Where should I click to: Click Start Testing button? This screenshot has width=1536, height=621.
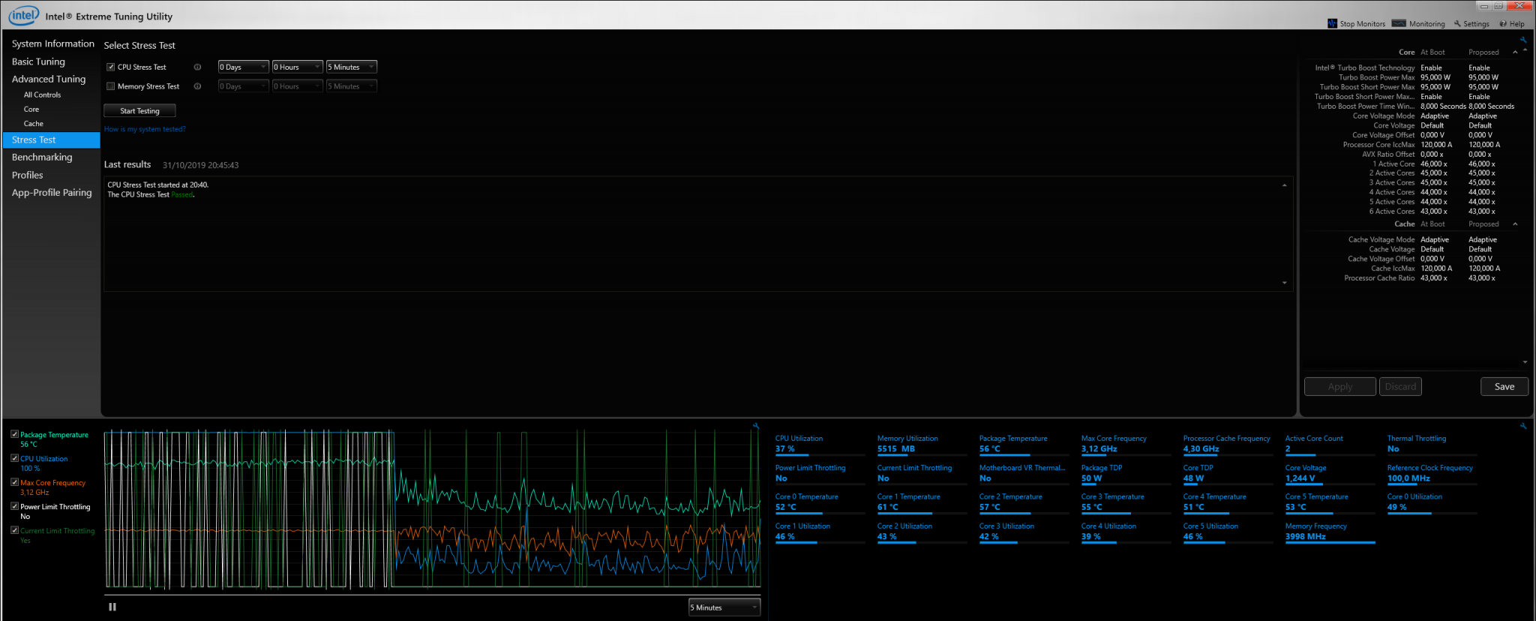coord(139,111)
